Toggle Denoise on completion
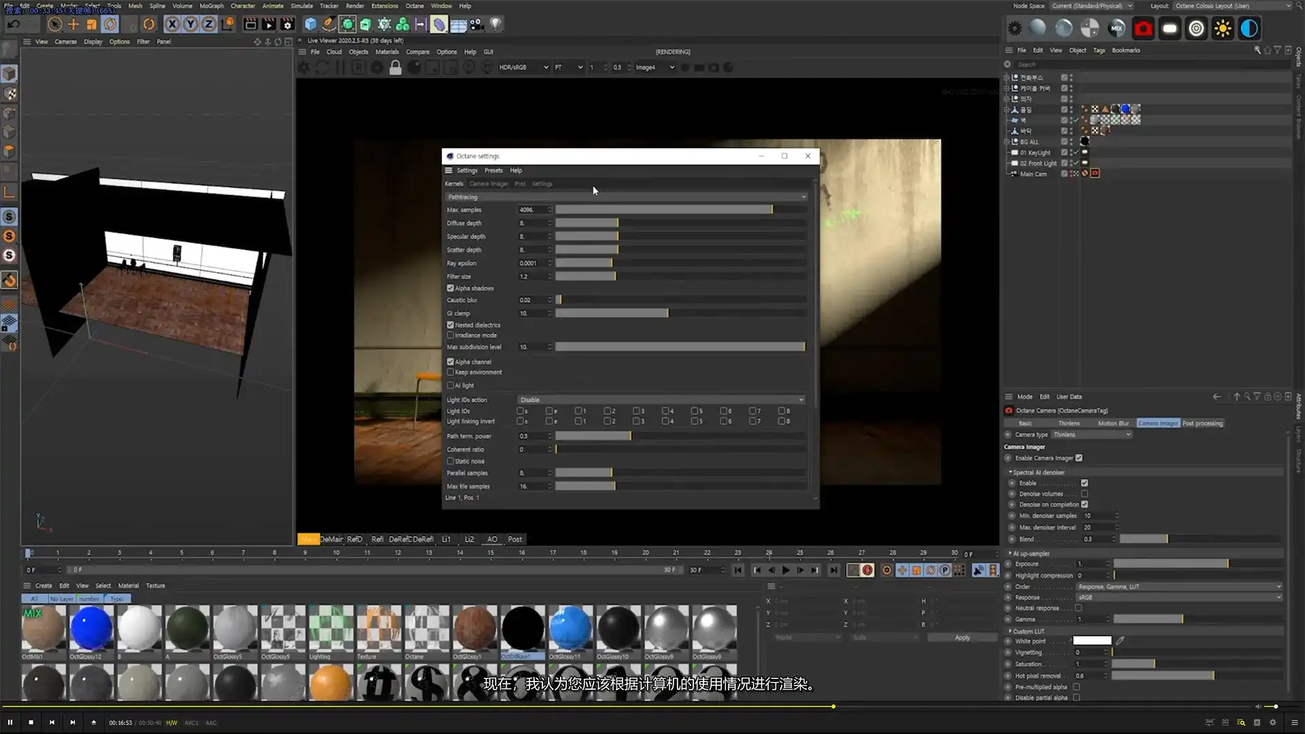 pos(1085,504)
